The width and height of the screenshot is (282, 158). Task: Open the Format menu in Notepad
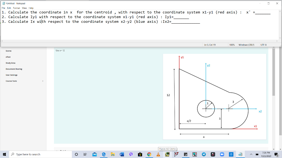click(x=16, y=8)
